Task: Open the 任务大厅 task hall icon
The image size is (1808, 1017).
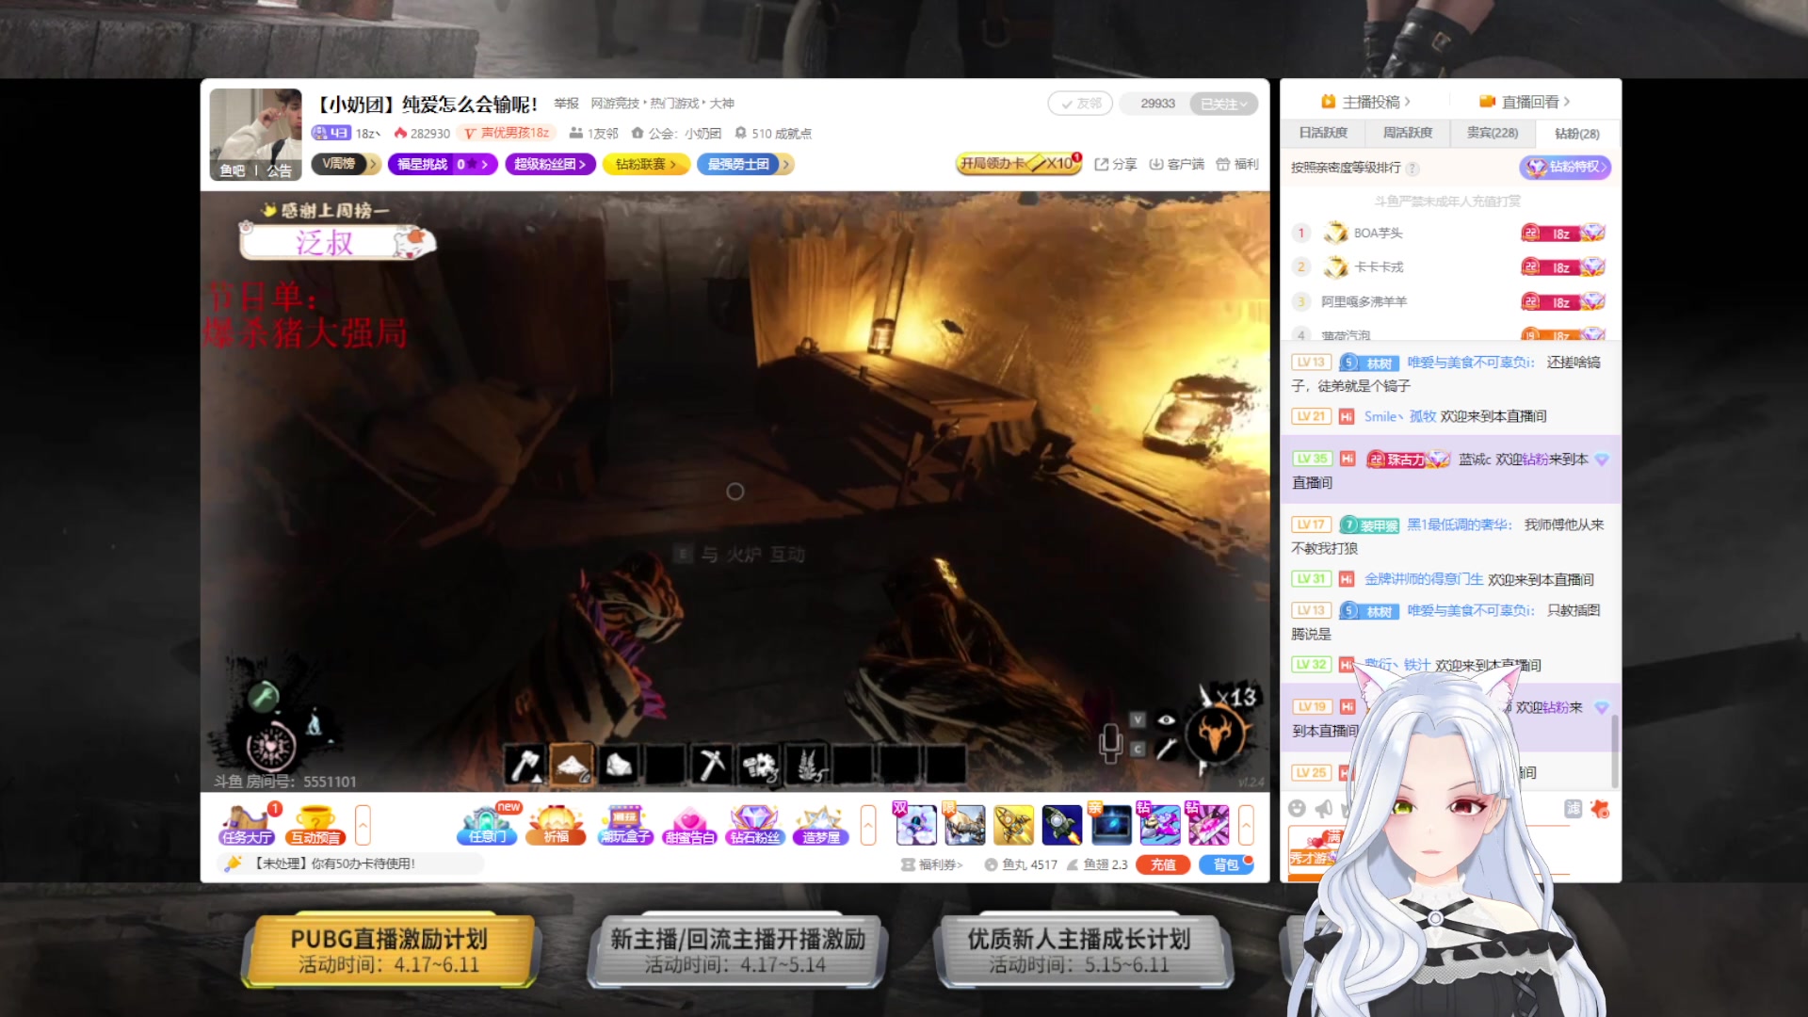Action: tap(247, 824)
